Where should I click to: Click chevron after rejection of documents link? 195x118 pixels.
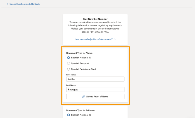(115, 39)
